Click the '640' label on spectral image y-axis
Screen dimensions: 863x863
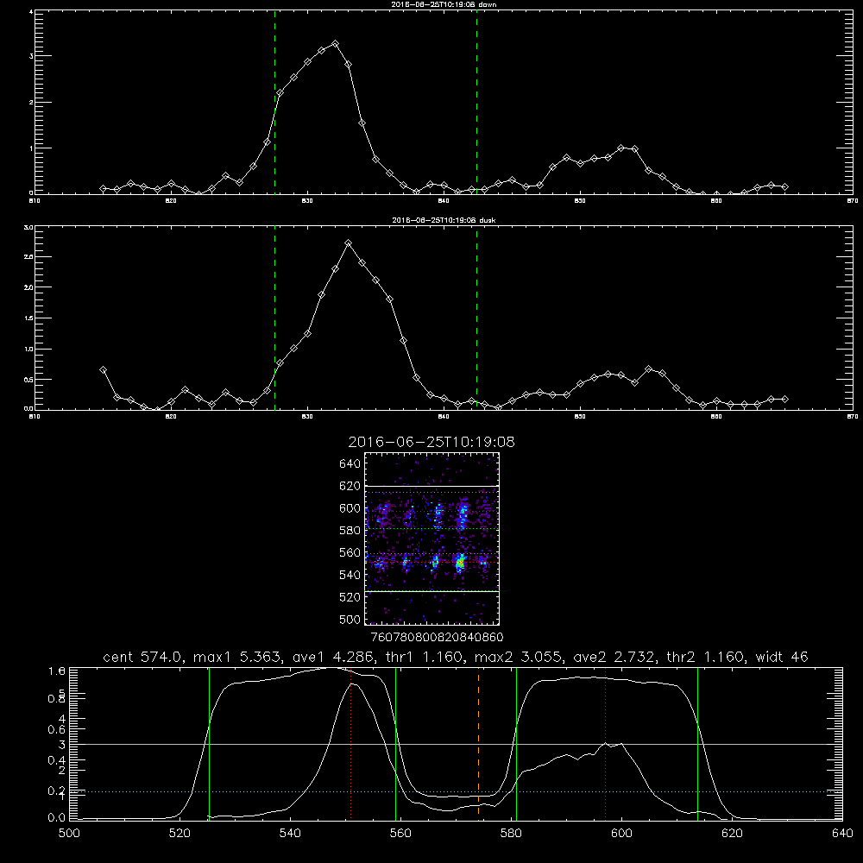(x=350, y=463)
